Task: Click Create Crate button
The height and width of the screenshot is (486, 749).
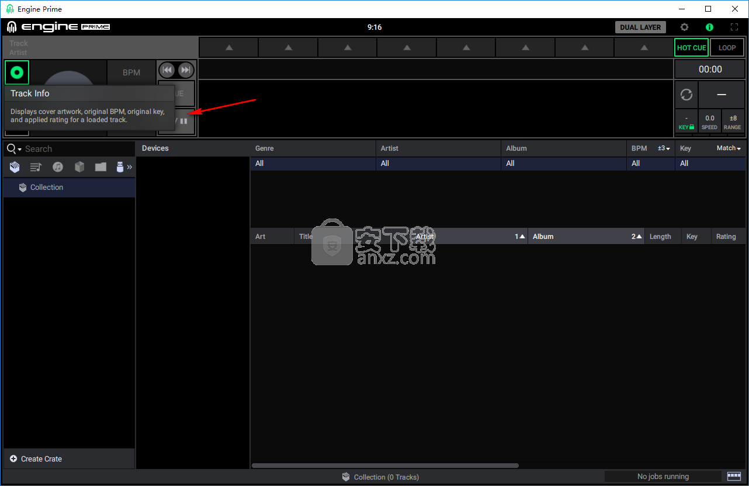Action: (69, 459)
